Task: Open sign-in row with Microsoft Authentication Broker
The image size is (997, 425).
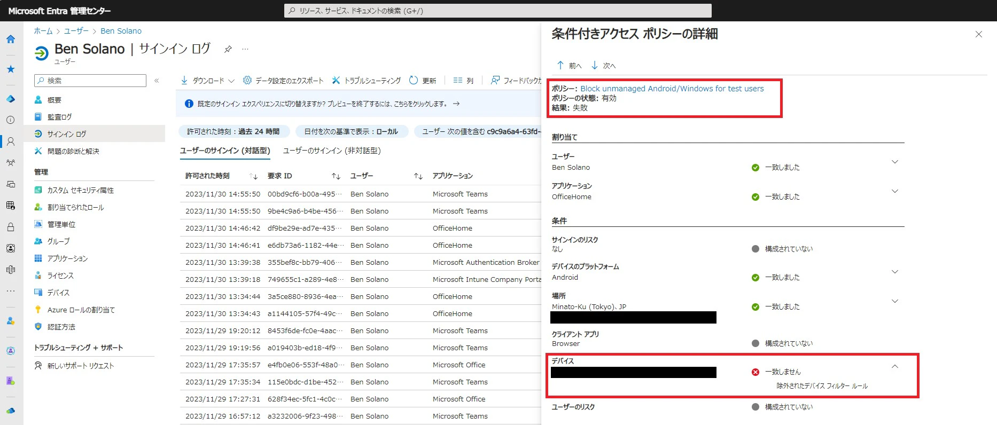Action: [x=361, y=262]
